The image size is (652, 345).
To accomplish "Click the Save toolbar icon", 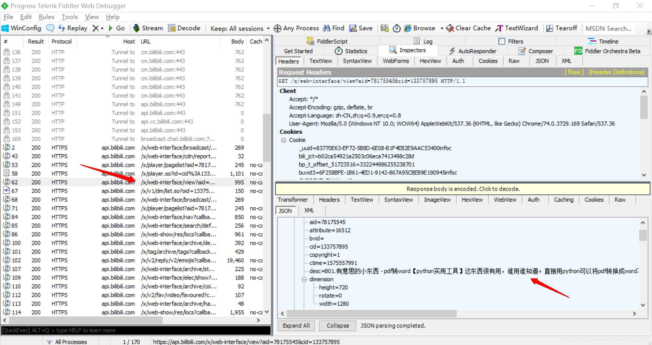I will [353, 28].
